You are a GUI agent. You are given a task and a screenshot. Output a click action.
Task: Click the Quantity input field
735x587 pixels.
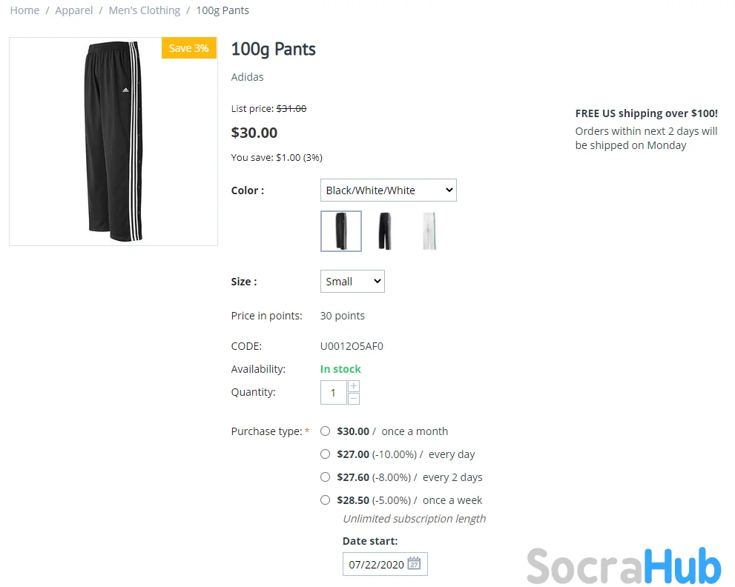pos(334,393)
